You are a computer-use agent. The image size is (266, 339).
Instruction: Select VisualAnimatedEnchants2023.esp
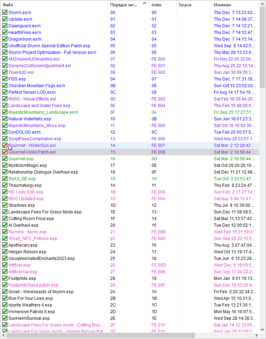point(42,259)
